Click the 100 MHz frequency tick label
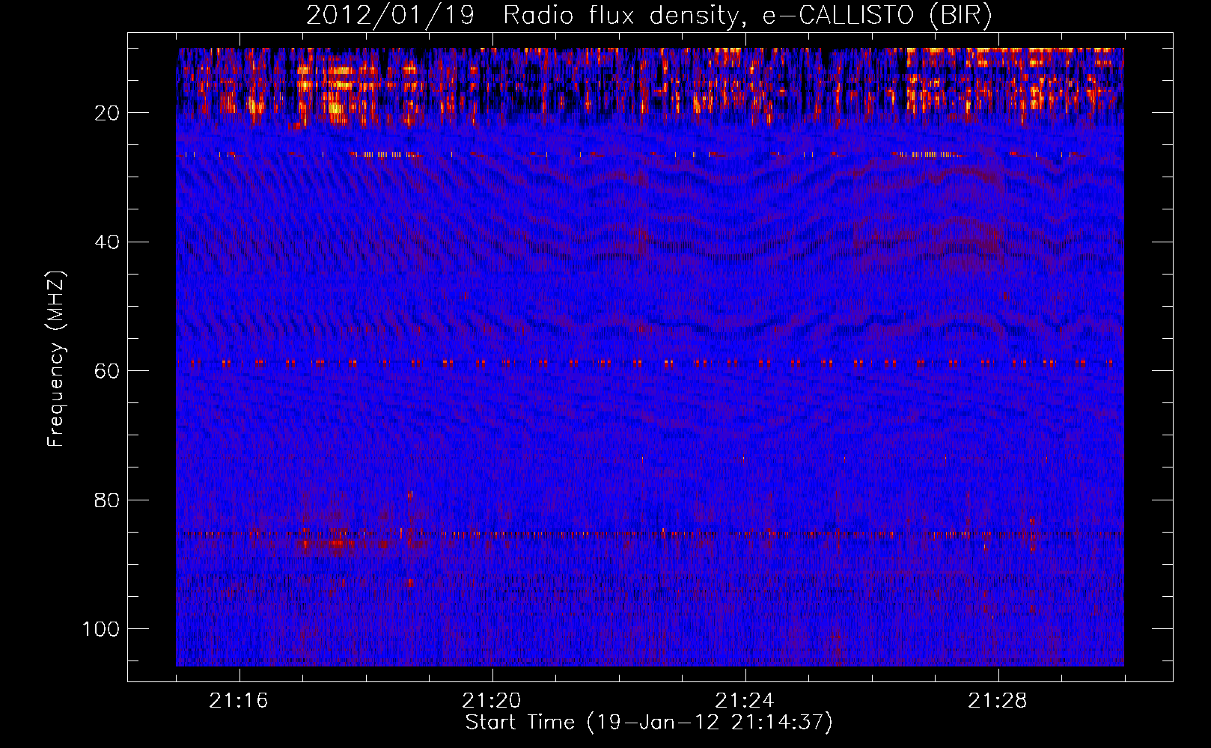 101,629
